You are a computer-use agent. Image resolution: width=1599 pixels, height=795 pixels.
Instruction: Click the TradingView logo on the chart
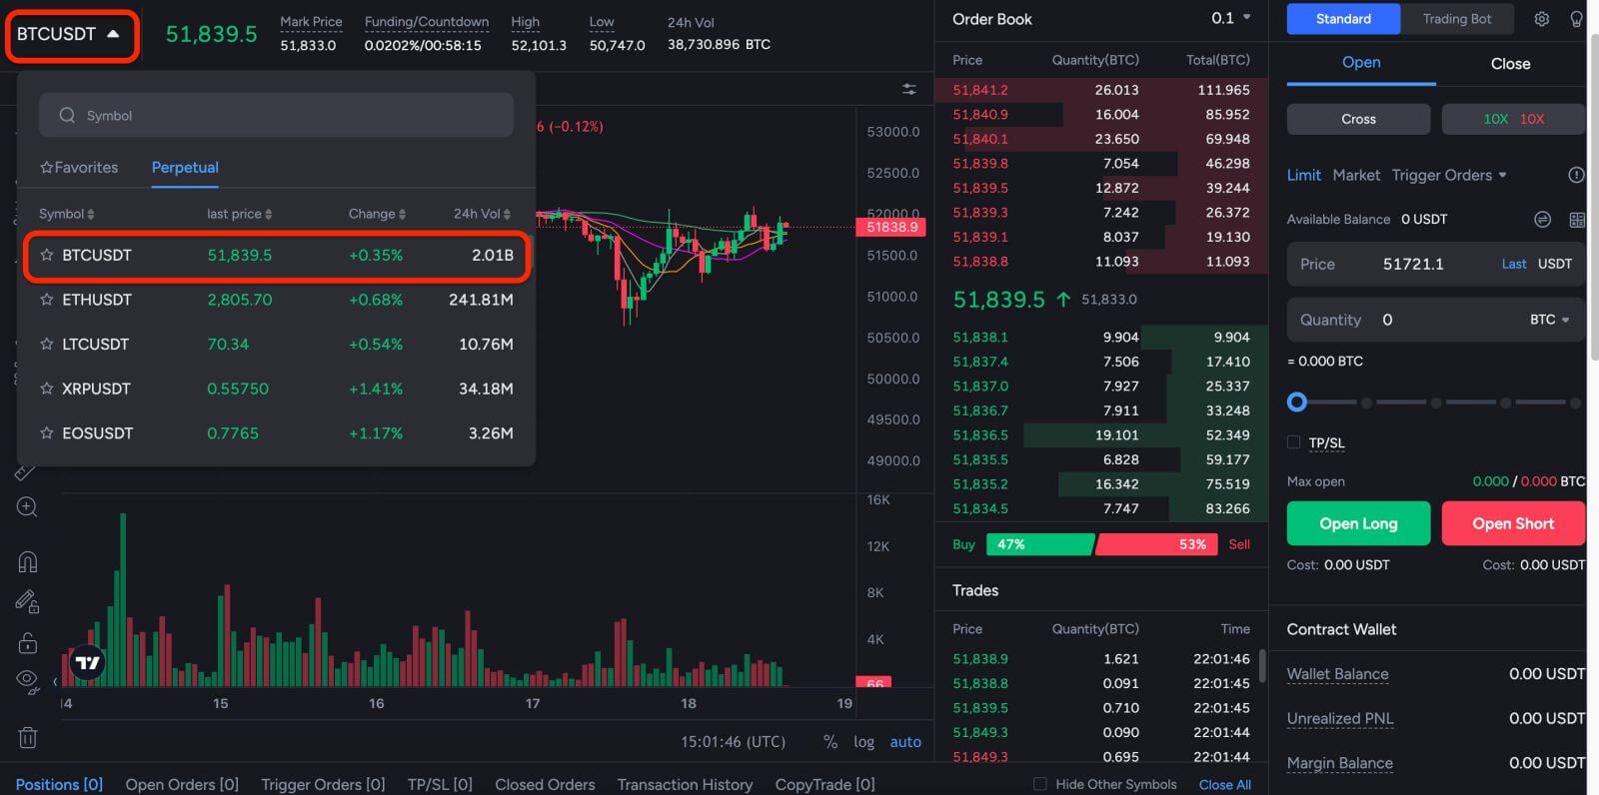(88, 662)
